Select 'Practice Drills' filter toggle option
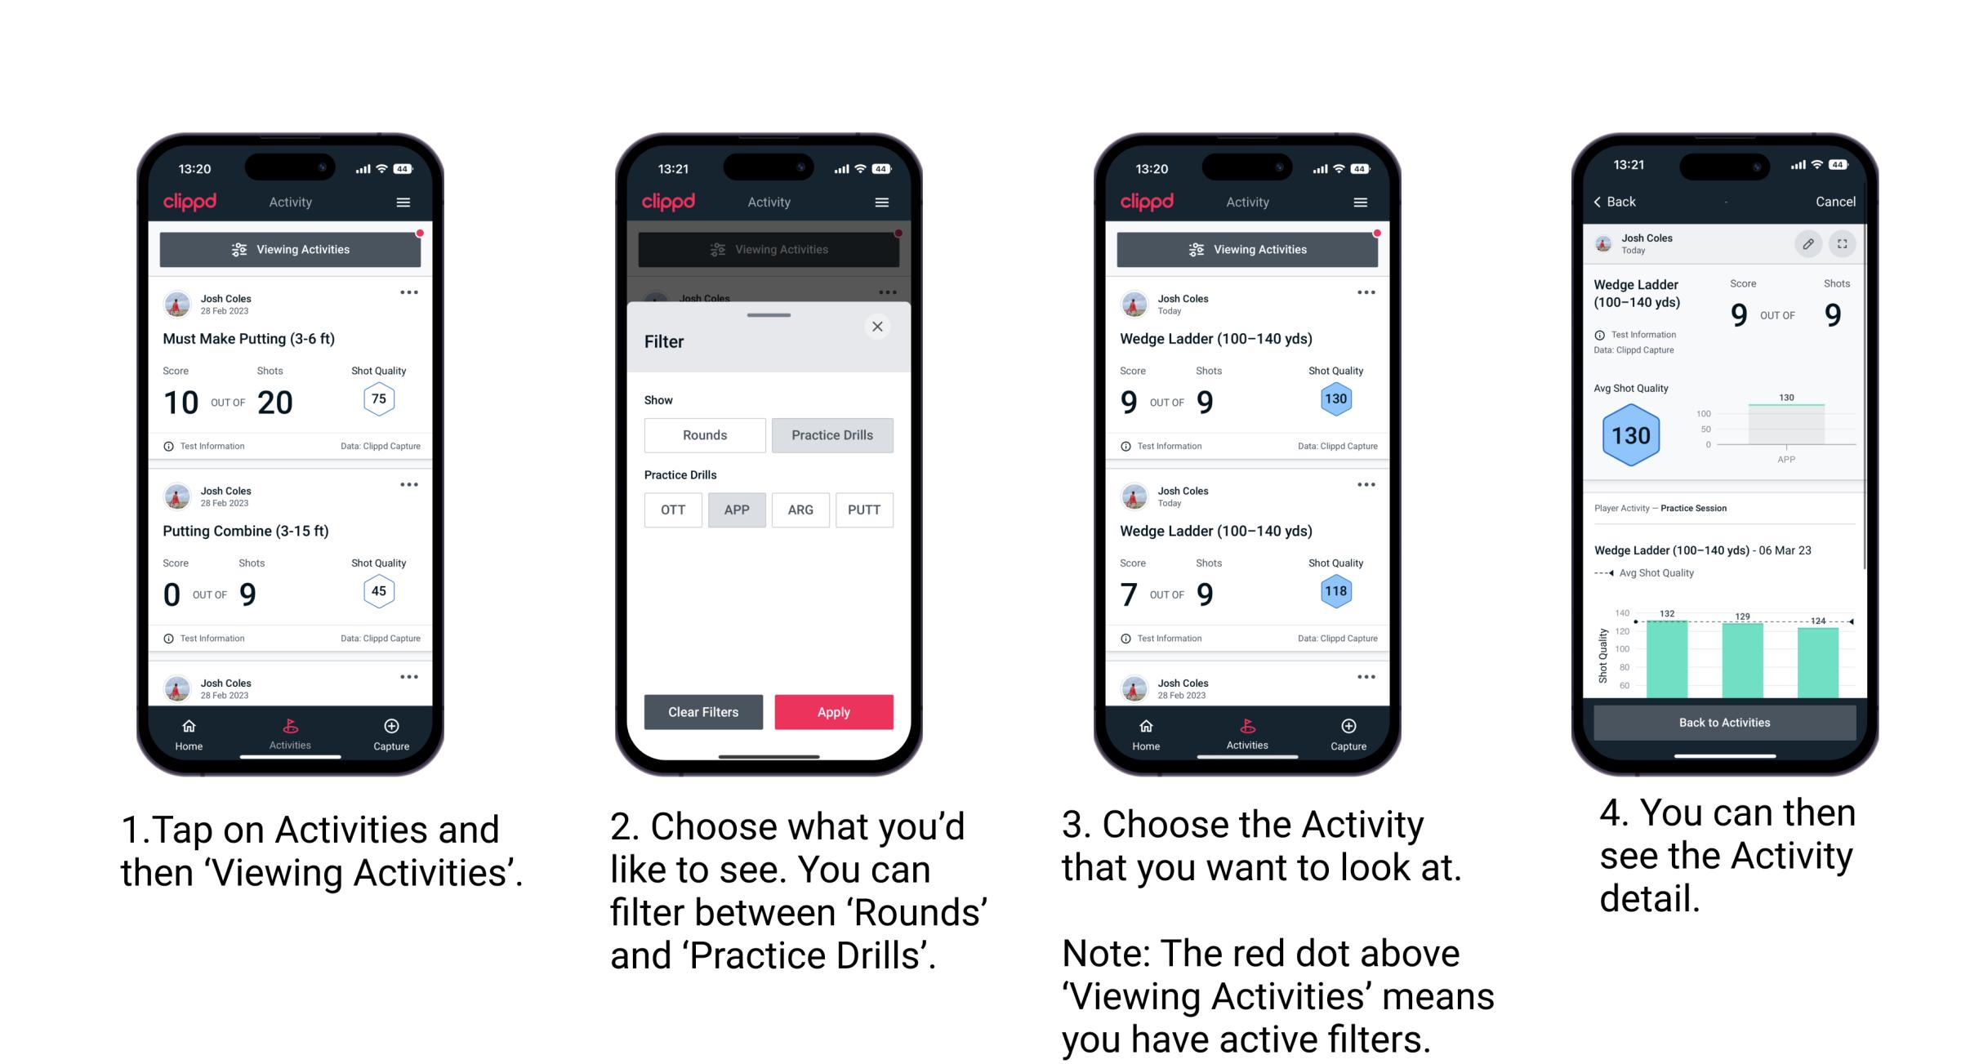 835,435
